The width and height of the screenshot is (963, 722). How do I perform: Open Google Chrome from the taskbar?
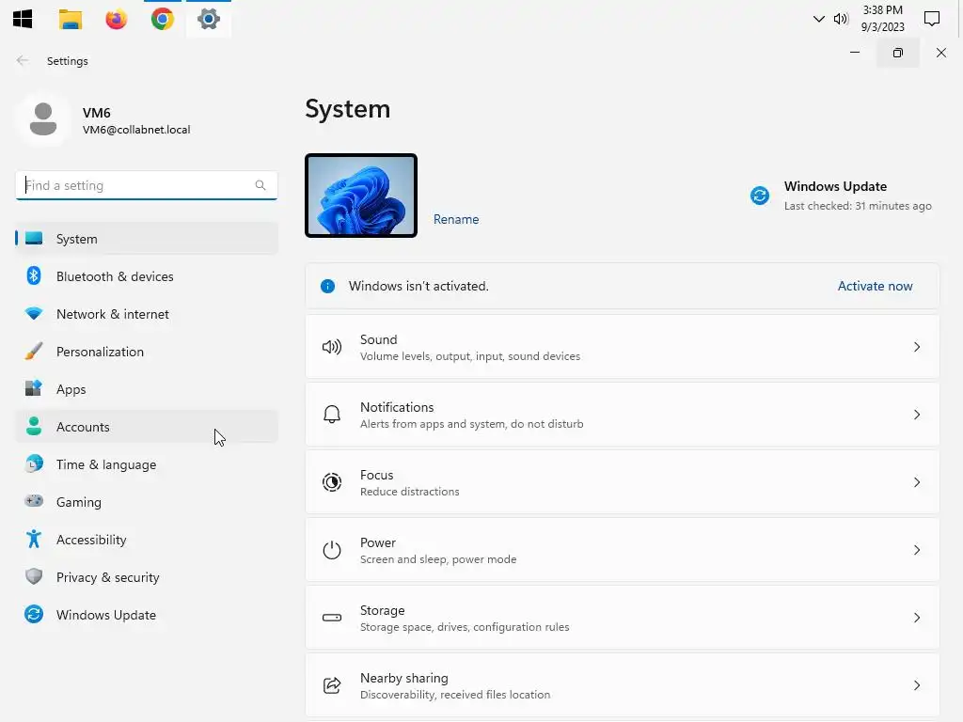pos(163,19)
